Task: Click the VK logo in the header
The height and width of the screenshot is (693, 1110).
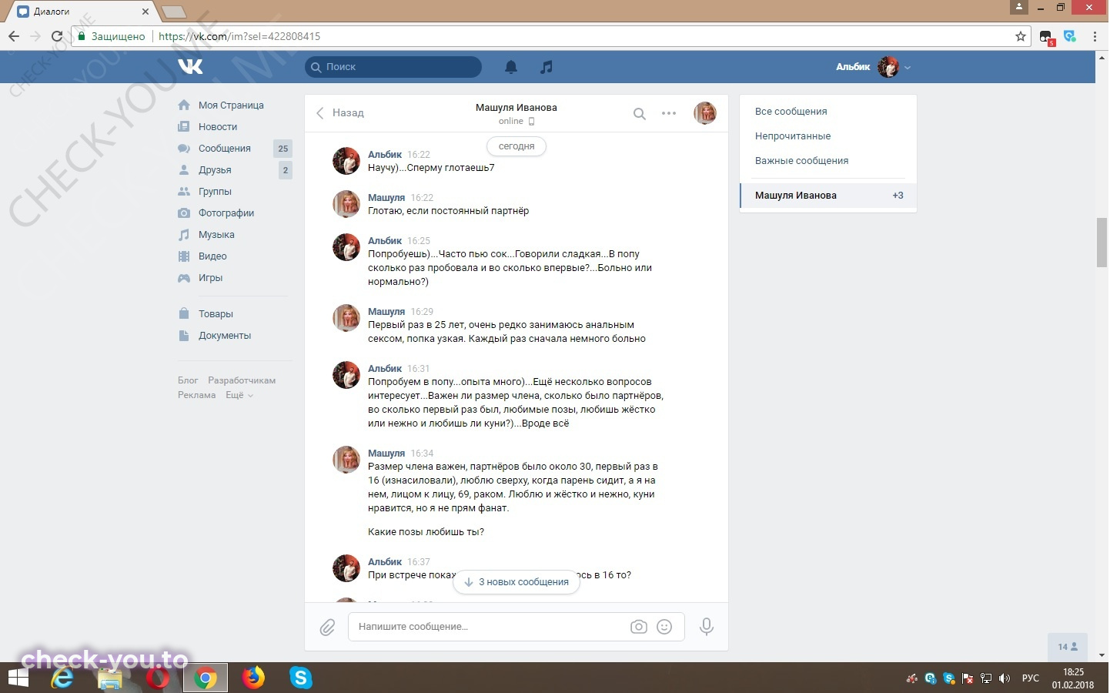Action: point(190,67)
